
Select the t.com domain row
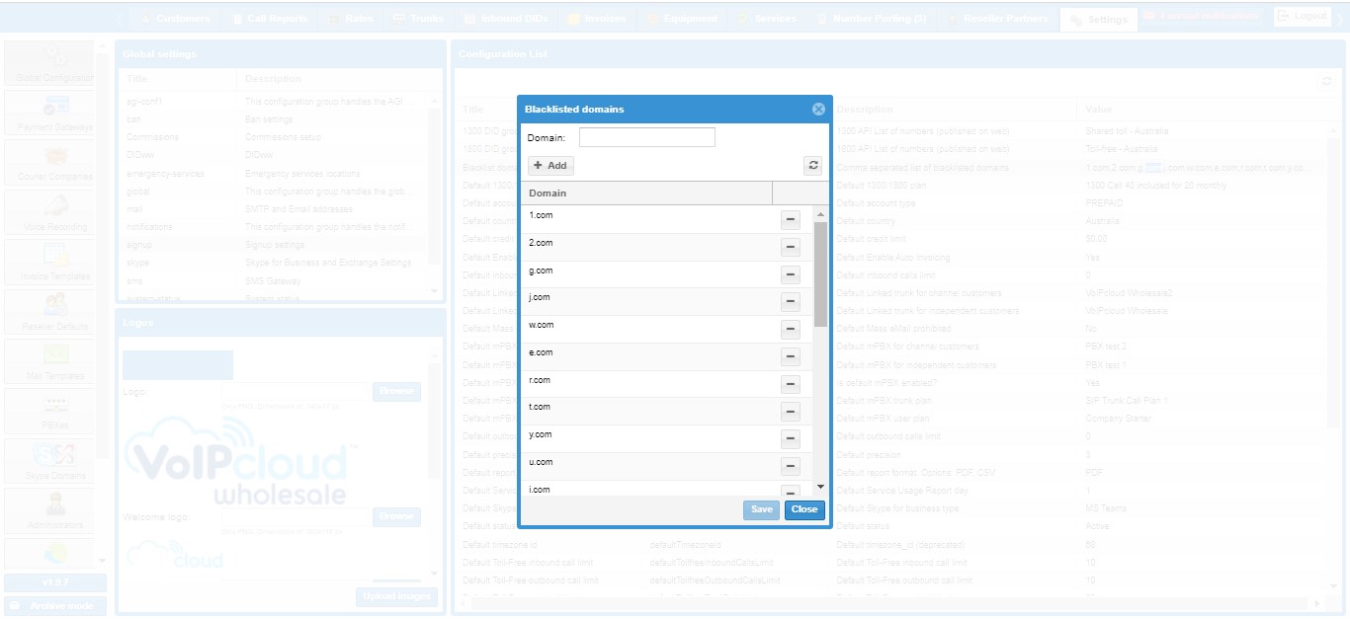pos(667,412)
